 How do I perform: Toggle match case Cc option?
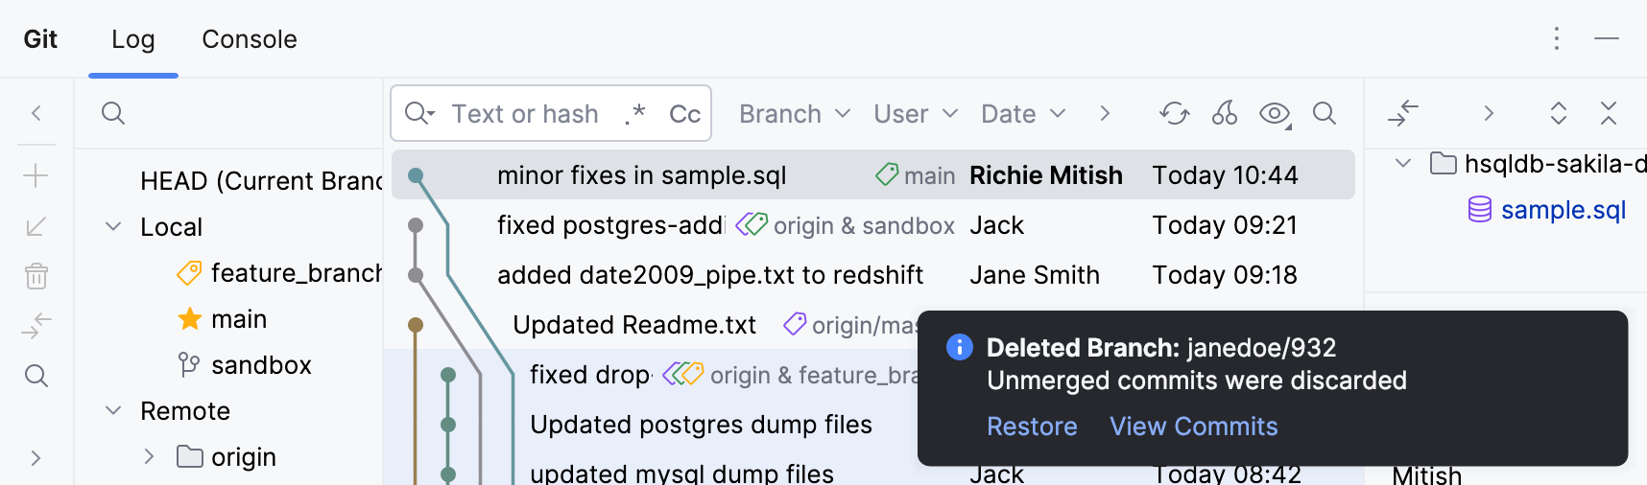[x=684, y=114]
